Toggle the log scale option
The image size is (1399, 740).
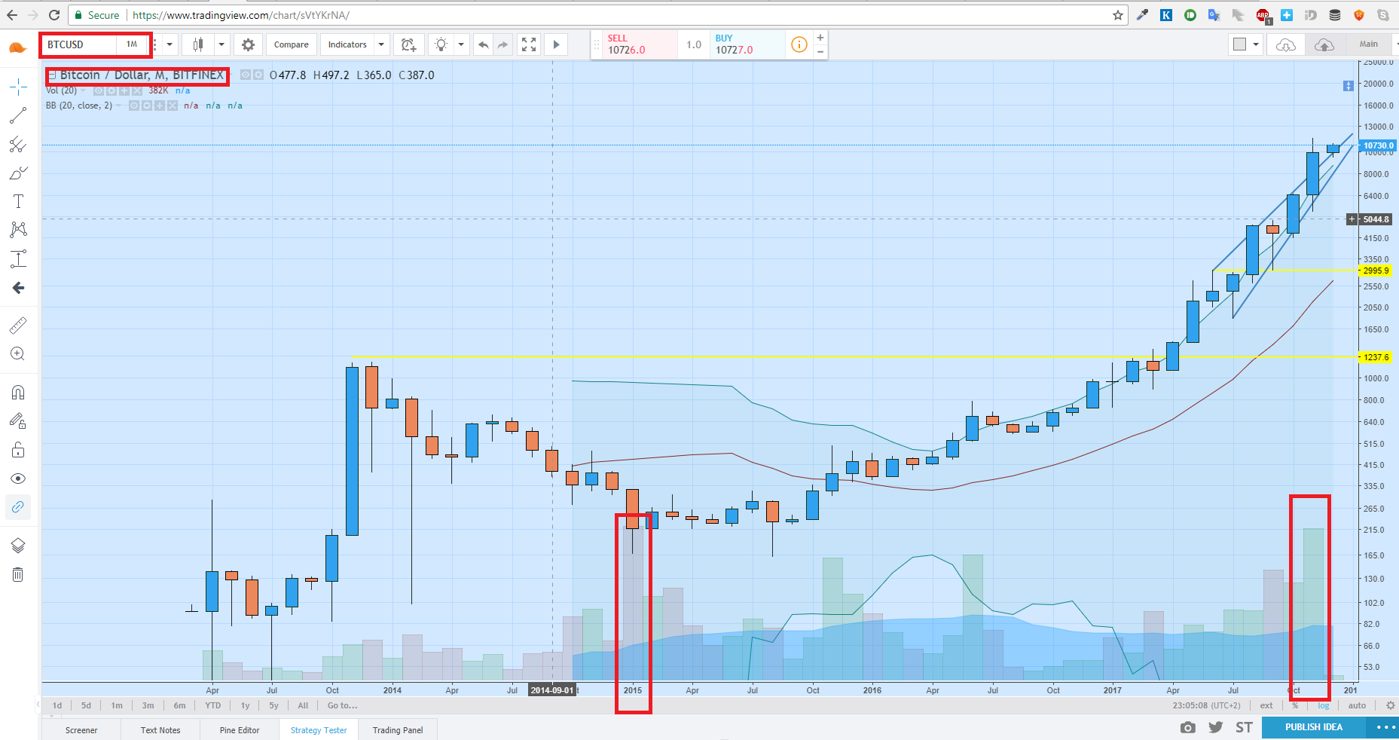(x=1324, y=705)
